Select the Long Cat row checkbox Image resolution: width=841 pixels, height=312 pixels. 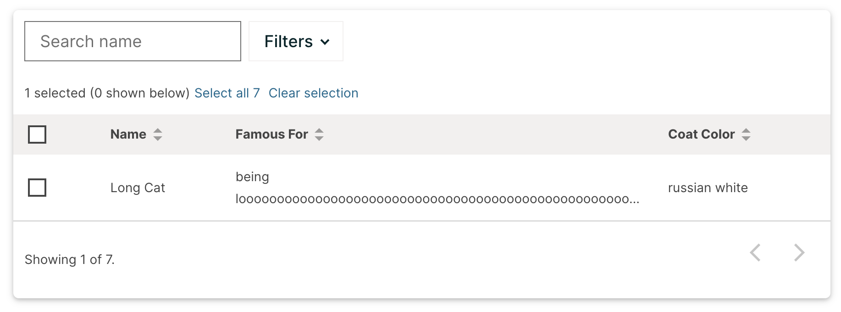pos(37,188)
